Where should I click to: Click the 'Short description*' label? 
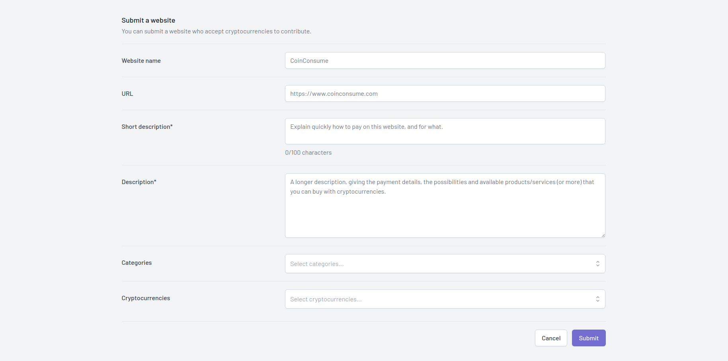pos(147,127)
